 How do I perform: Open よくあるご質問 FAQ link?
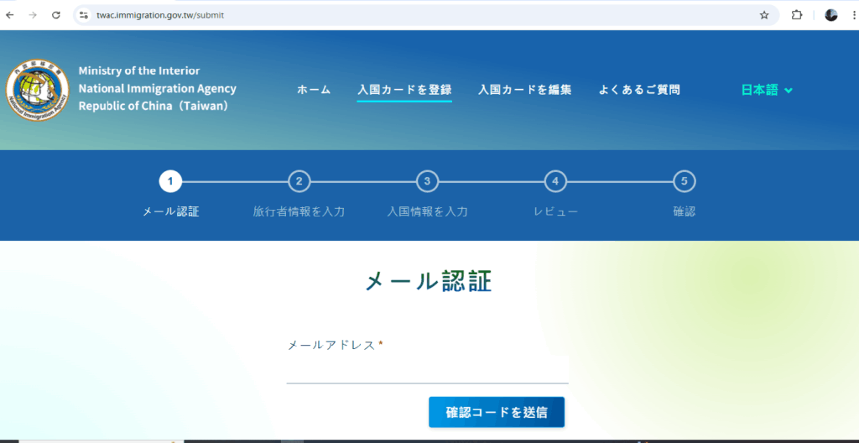tap(639, 90)
